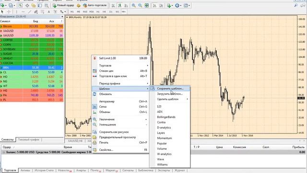Expand the new chart dropdown arrow
The height and width of the screenshot is (173, 307).
click(x=6, y=5)
